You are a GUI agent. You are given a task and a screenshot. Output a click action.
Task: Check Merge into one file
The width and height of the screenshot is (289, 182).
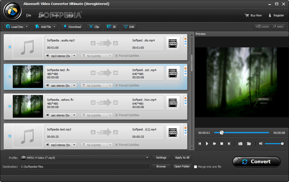pyautogui.click(x=196, y=167)
